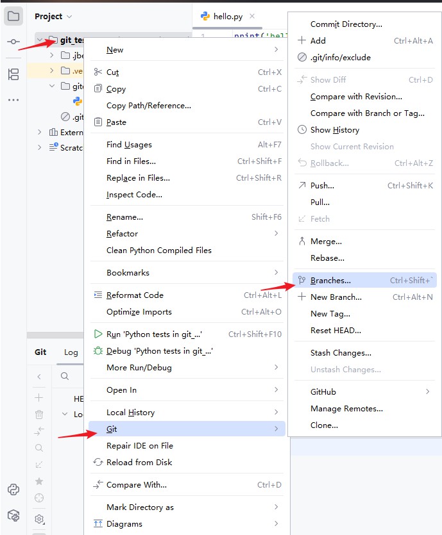Click the Git log settings gear icon
442x535 pixels.
tap(39, 520)
